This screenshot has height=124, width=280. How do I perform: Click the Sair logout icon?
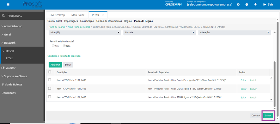(265, 5)
